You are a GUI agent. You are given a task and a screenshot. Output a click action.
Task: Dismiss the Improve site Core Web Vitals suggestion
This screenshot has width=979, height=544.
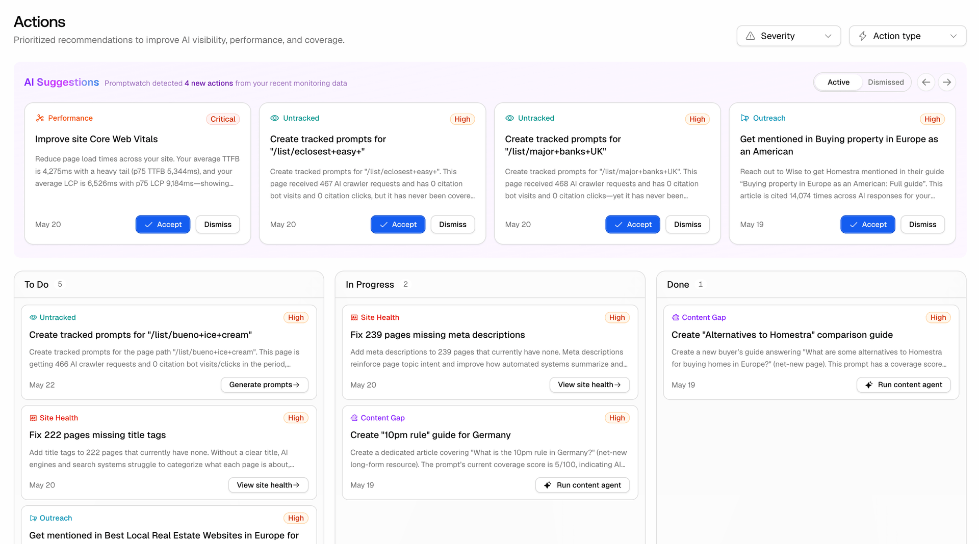[x=218, y=225]
